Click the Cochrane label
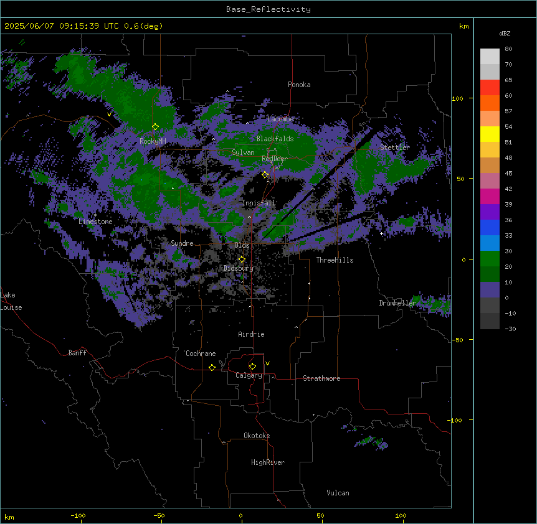The width and height of the screenshot is (537, 524). [x=201, y=353]
